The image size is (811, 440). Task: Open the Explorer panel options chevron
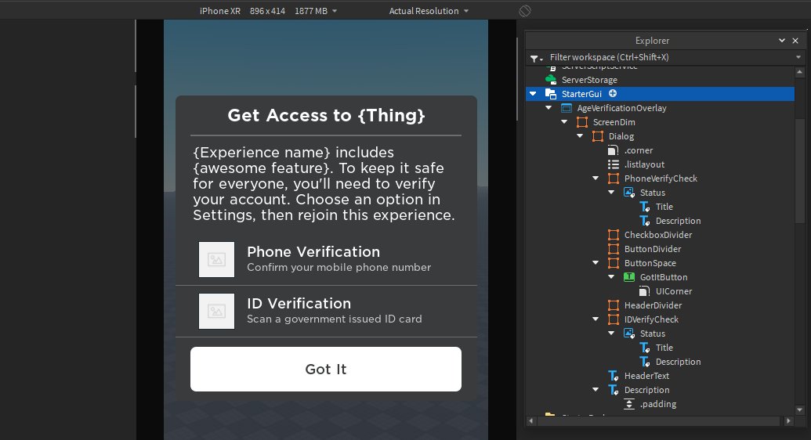point(782,41)
